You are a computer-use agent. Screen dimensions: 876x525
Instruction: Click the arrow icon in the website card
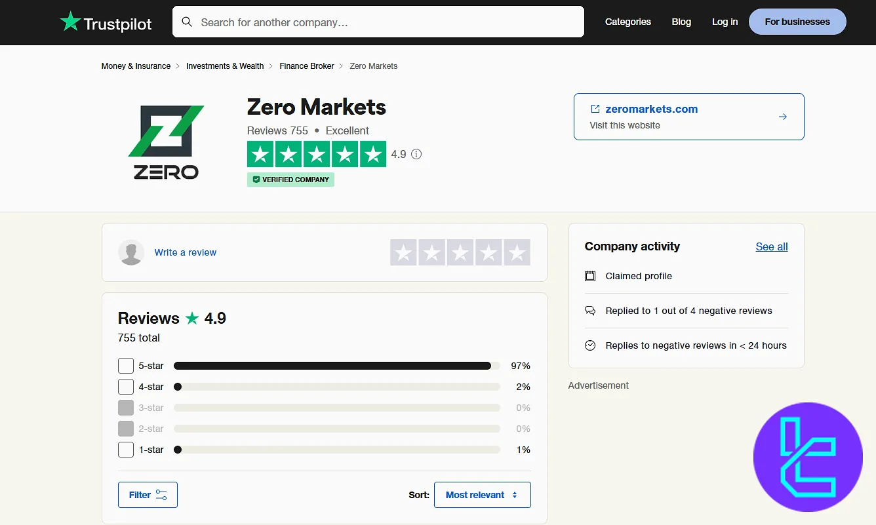tap(782, 117)
